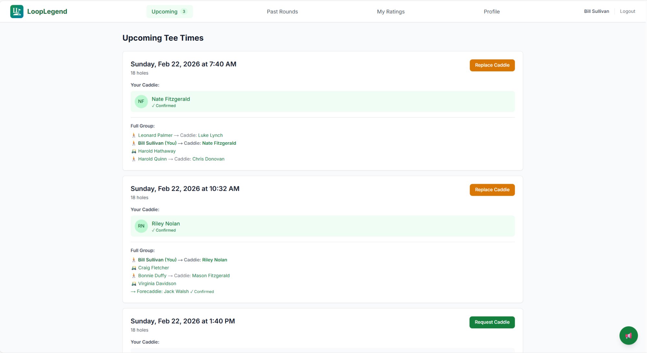
Task: Click golf cart icon beside Craig Fletcher
Action: pyautogui.click(x=134, y=268)
